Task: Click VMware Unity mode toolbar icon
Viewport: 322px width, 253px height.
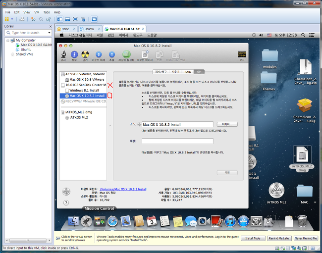Action: point(83,19)
